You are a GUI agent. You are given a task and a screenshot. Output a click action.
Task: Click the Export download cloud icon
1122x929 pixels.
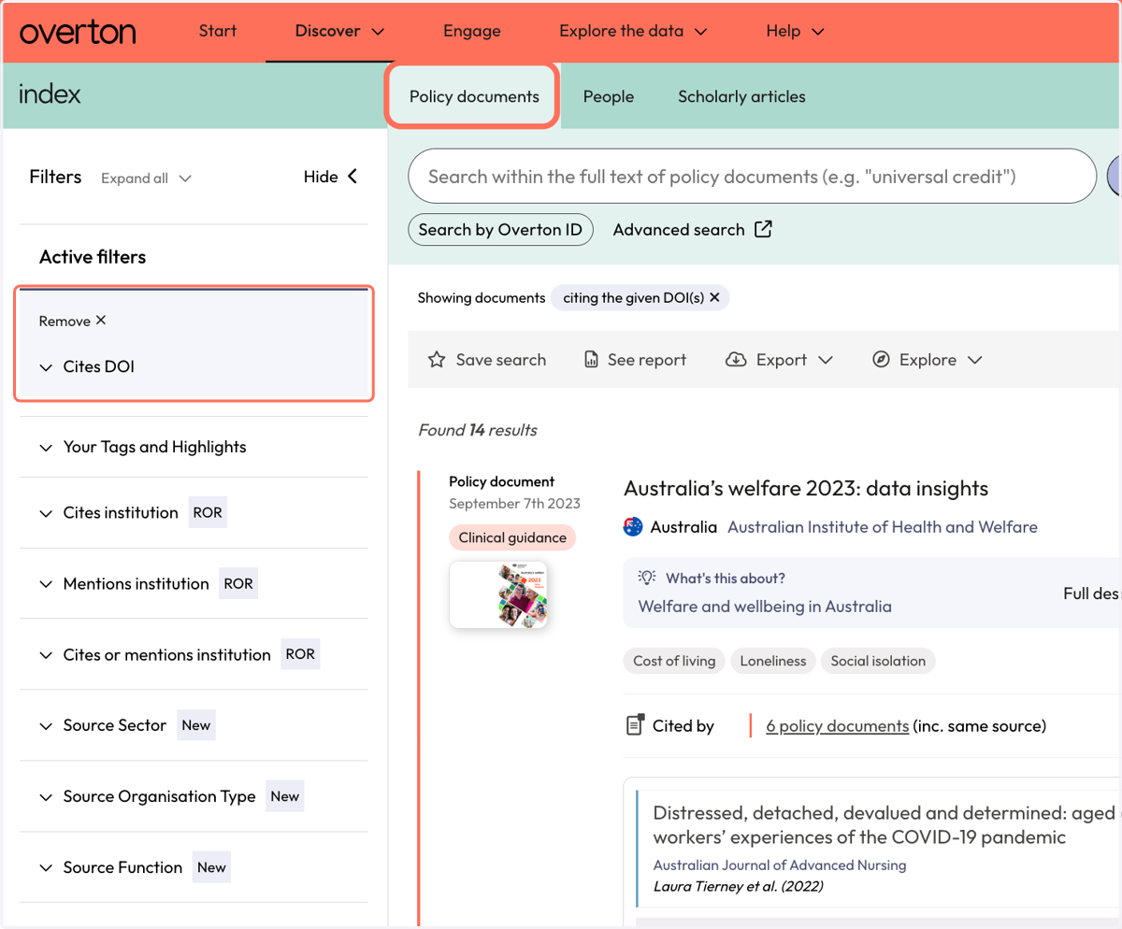pyautogui.click(x=736, y=360)
